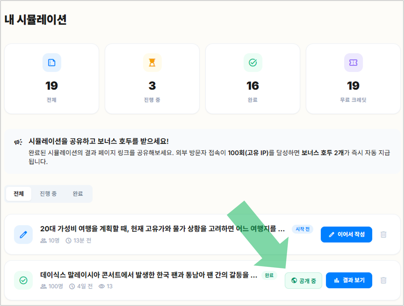Viewport: 404px width, 306px height.
Task: Switch to the 진행 중 filter tab
Action: [48, 194]
